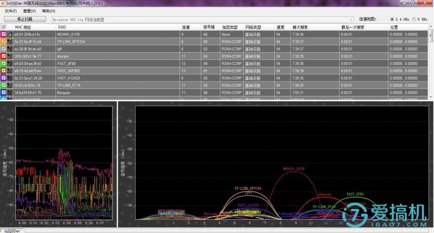Sort by the 首次搜索 column header
Screen dimensions: 434x233
point(300,28)
